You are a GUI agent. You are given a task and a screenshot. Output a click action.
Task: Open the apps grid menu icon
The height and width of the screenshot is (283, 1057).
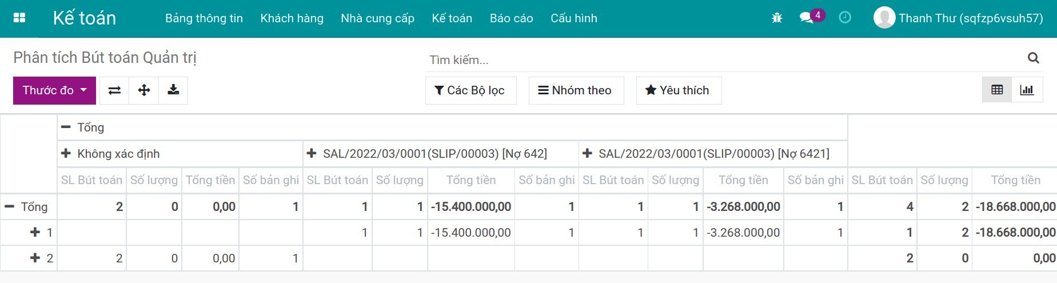pyautogui.click(x=19, y=18)
